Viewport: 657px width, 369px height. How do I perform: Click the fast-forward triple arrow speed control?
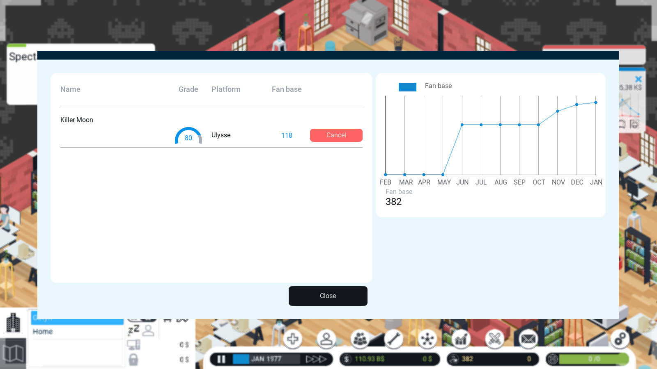316,359
